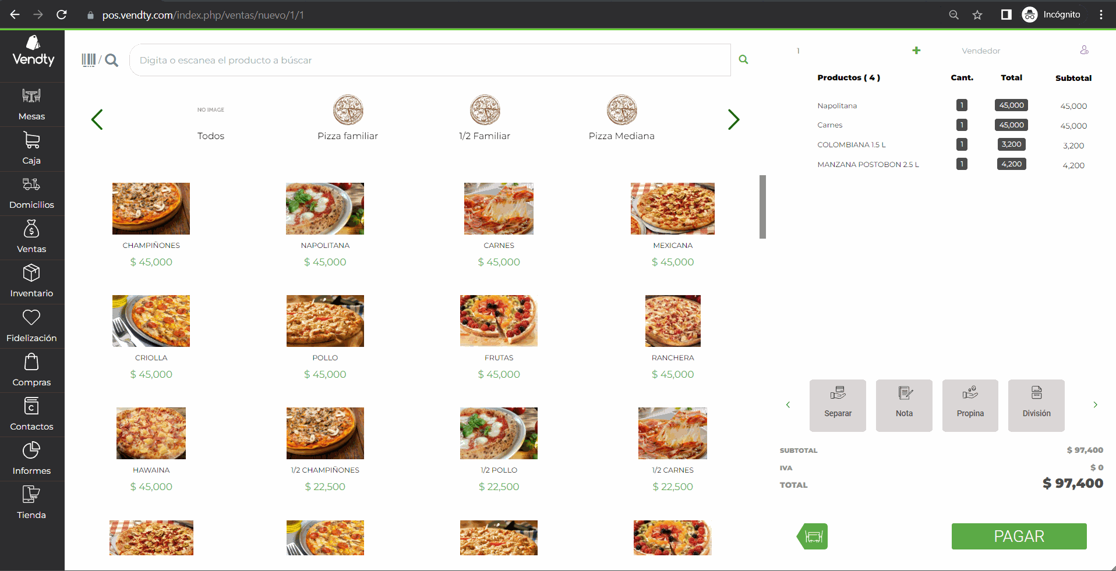The width and height of the screenshot is (1116, 571).
Task: Edit quantity of COLOMBIANA 1.5 L
Action: pos(962,144)
